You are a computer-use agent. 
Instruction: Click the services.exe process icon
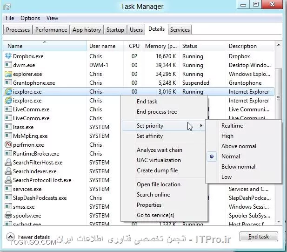tap(8, 189)
